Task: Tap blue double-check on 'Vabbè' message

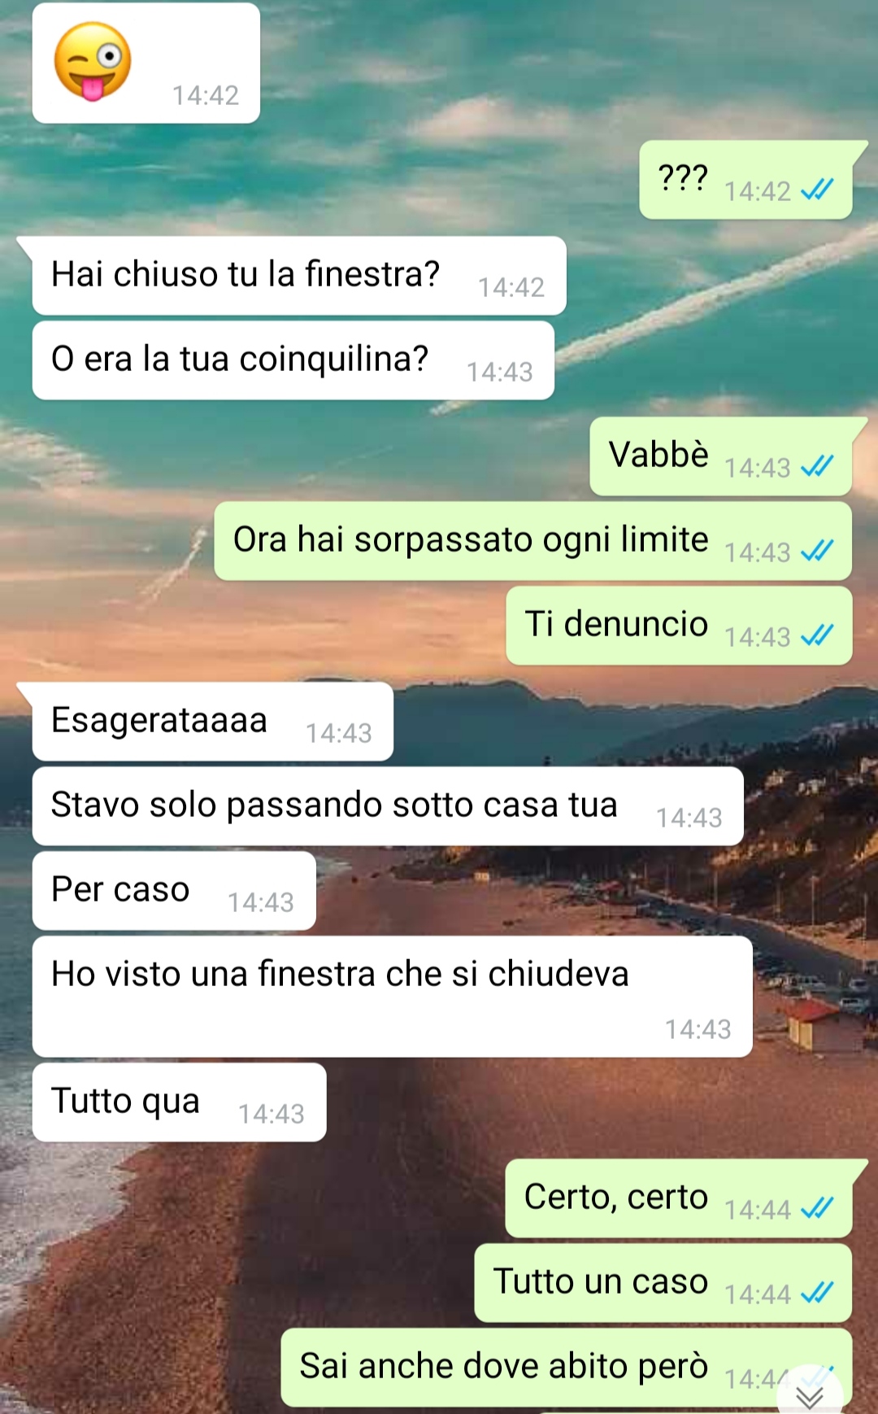Action: point(817,466)
